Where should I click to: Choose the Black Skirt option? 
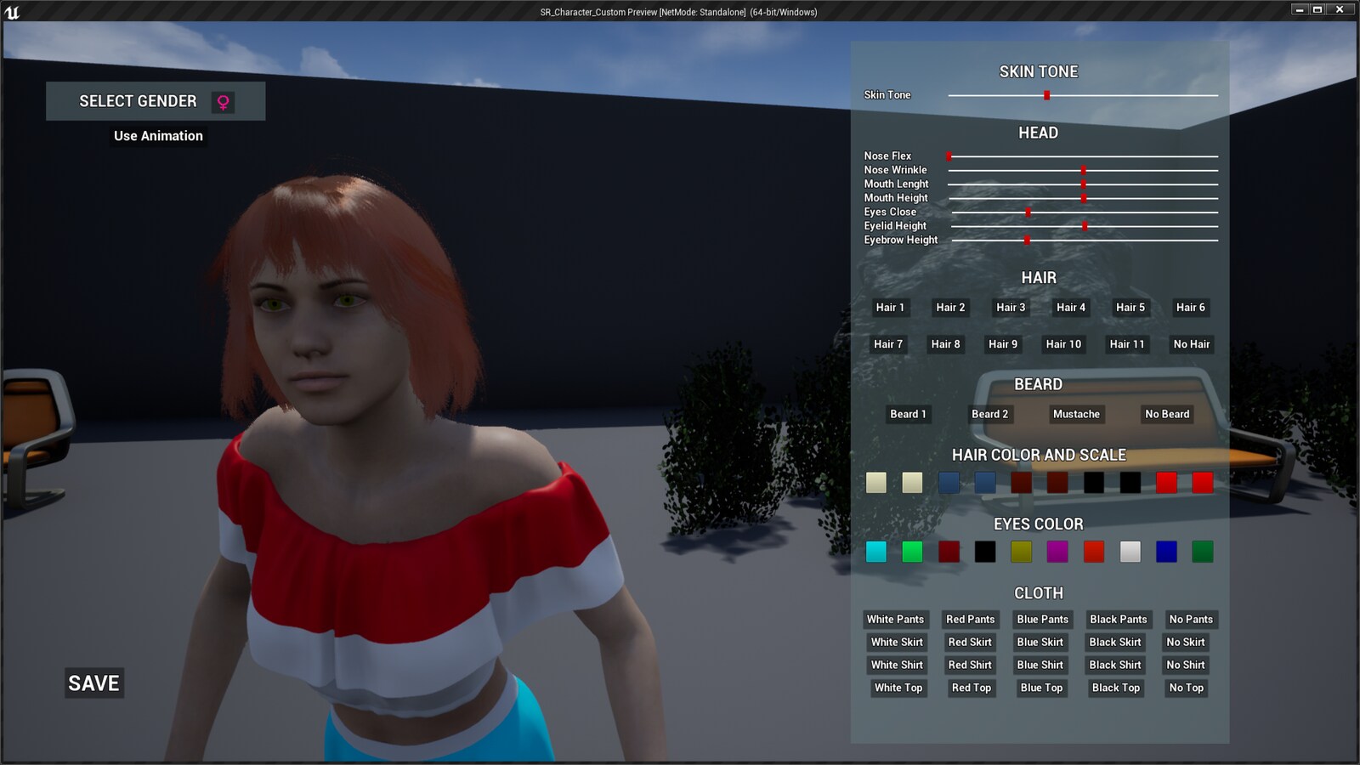point(1114,643)
